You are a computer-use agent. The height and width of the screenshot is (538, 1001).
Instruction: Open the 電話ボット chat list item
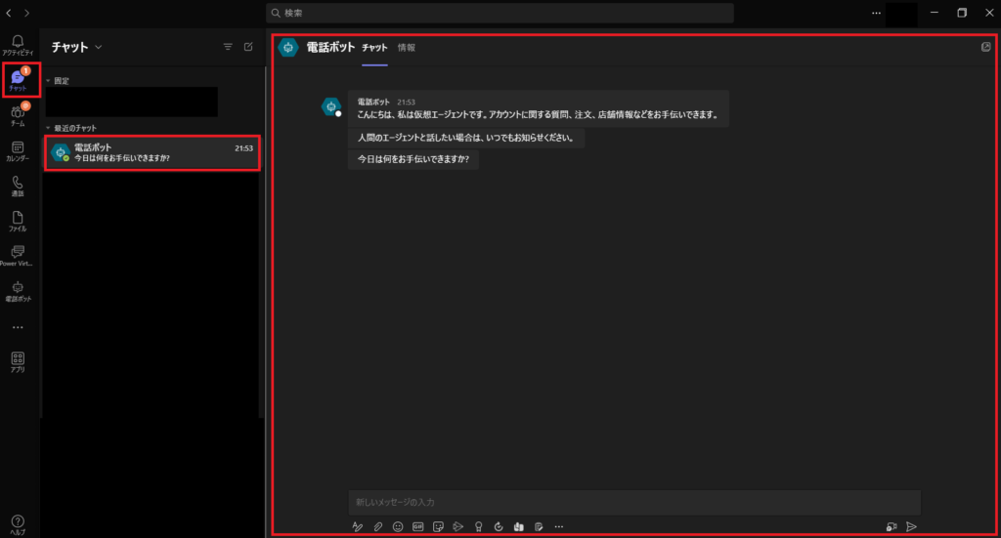point(152,153)
